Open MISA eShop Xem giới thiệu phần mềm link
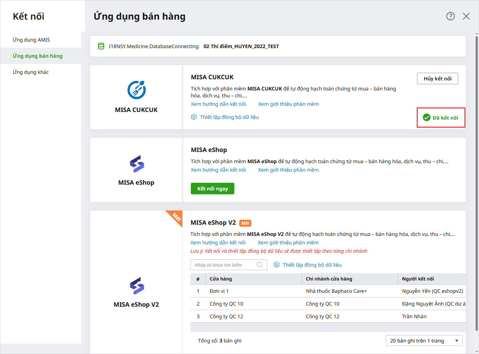 [x=288, y=170]
